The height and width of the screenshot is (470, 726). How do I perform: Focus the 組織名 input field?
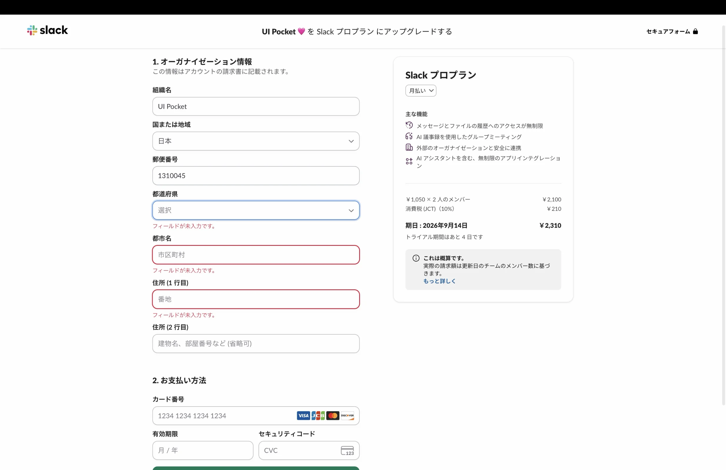coord(256,106)
